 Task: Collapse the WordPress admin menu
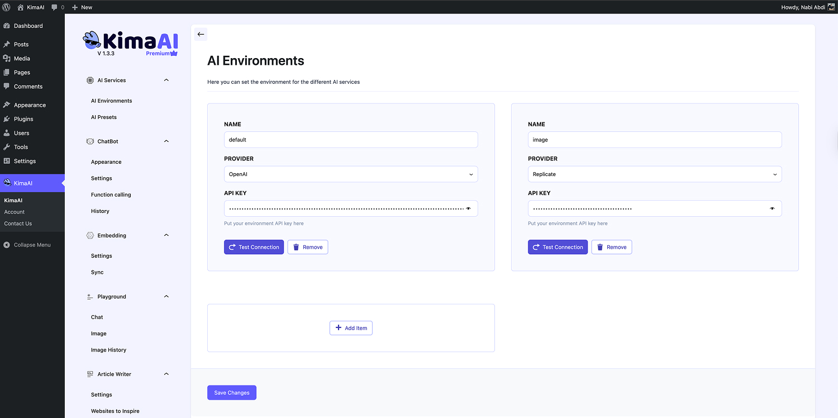coord(32,245)
